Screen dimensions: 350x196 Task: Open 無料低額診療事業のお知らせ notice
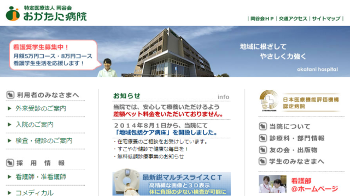pyautogui.click(x=150, y=156)
